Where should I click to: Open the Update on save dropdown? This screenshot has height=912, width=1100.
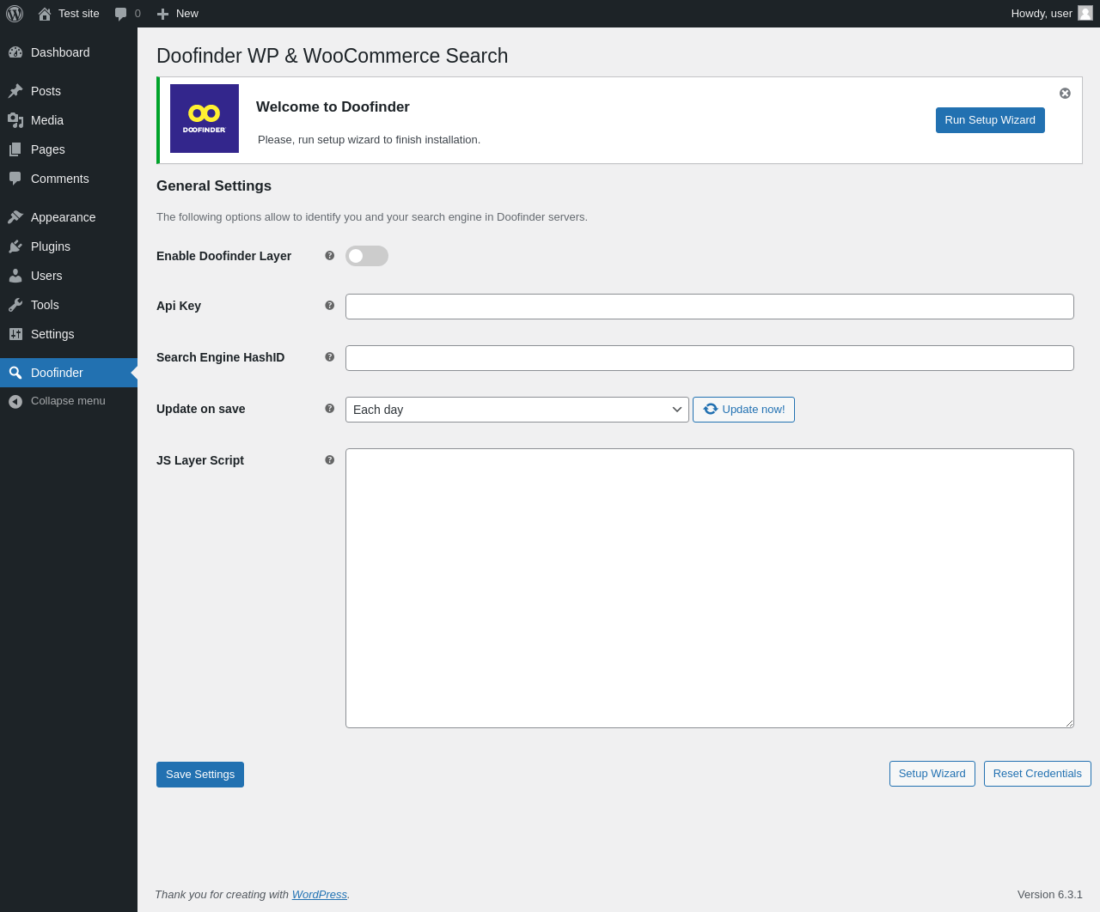(x=517, y=410)
